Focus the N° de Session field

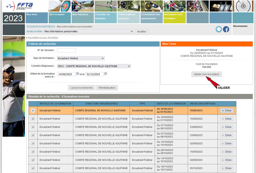66,50
